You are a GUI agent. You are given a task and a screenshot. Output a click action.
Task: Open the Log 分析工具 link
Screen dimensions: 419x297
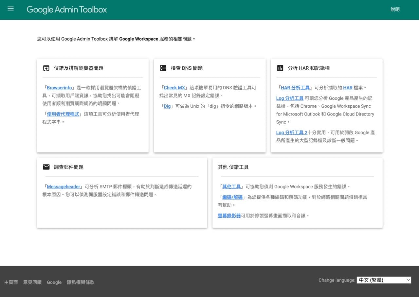[x=290, y=98]
